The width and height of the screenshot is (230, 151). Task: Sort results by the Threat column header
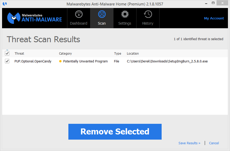[19, 53]
